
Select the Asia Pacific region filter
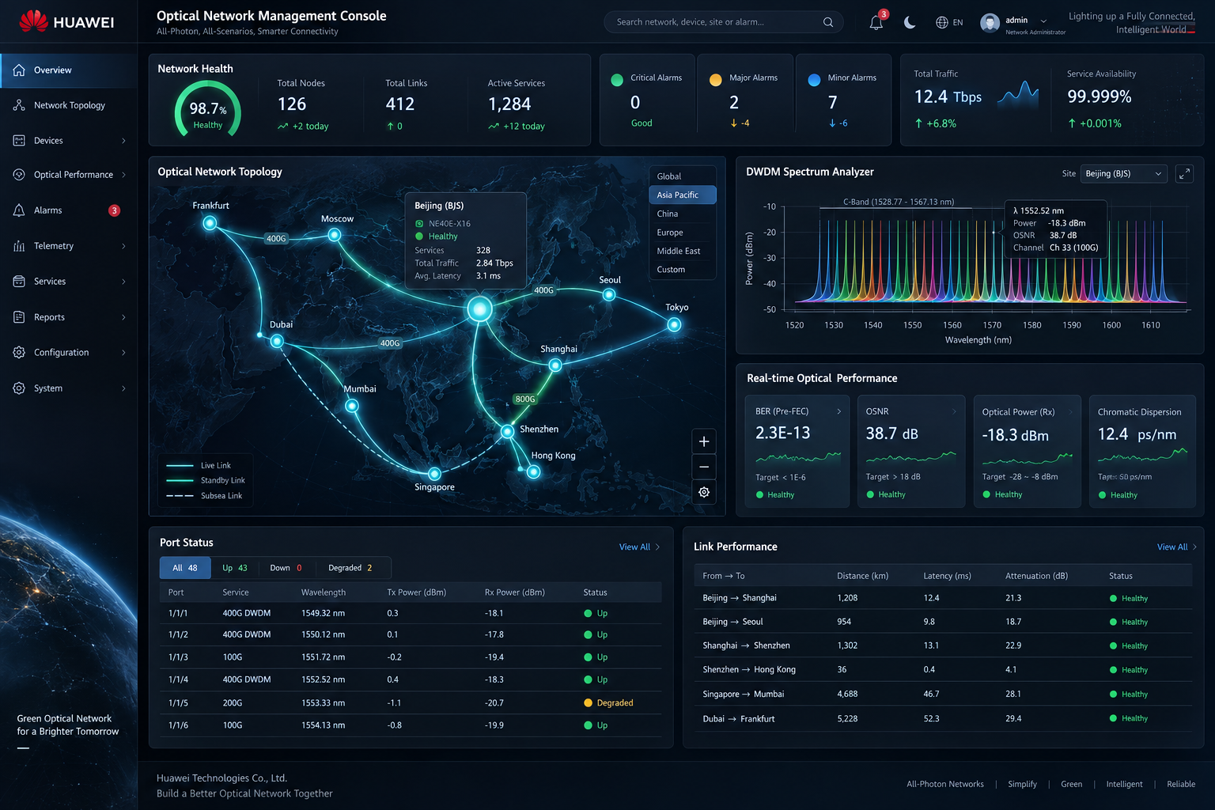682,195
